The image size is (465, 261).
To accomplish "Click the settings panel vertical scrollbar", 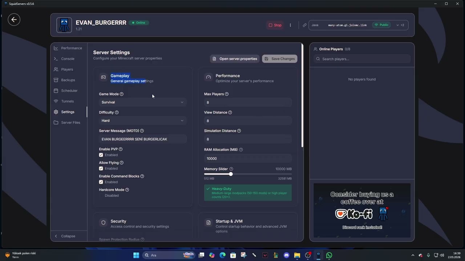I will point(302,95).
